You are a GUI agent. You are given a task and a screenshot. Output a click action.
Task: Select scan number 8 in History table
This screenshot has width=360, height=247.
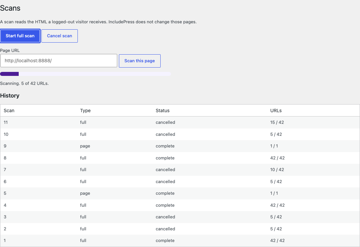click(5, 158)
